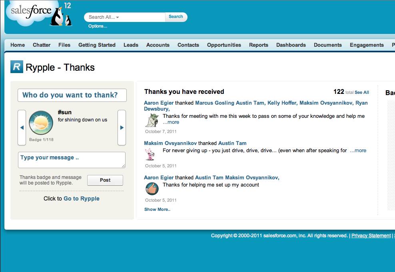The width and height of the screenshot is (395, 272).
Task: Focus the 'Who do you want to thank?' field
Action: [72, 95]
